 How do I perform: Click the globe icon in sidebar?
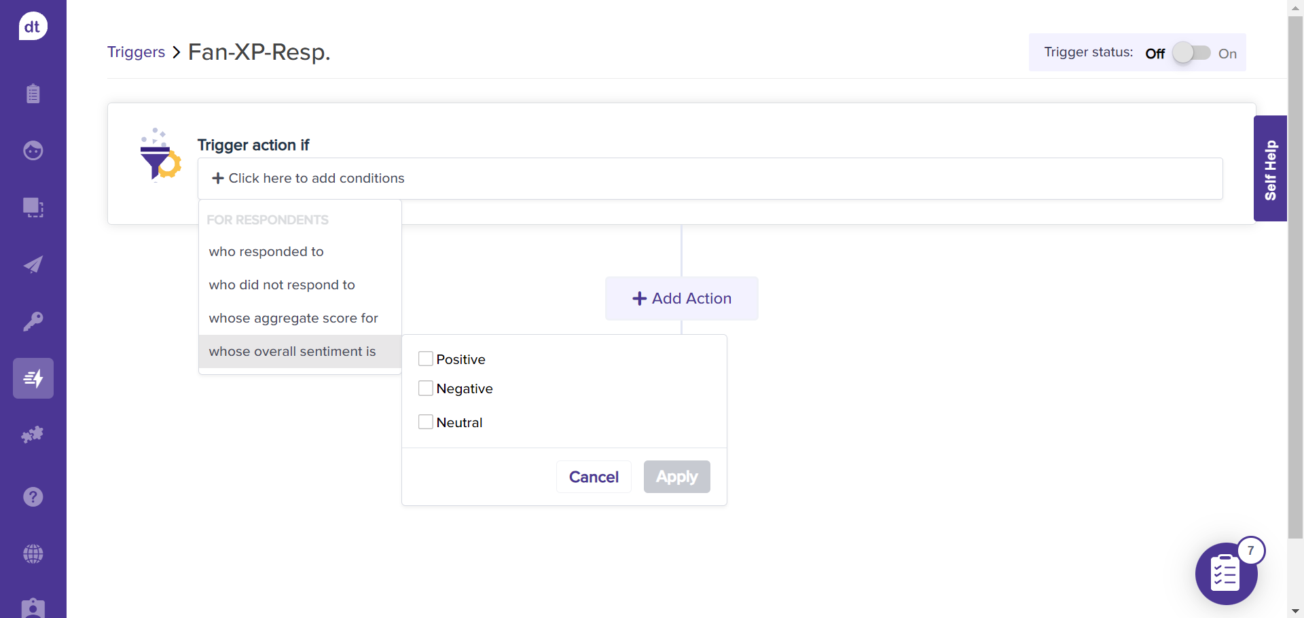click(33, 554)
